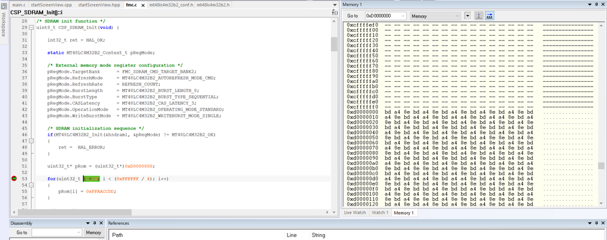The image size is (607, 240).
Task: Click memory row address 0xd0000100
Action: coord(362,194)
